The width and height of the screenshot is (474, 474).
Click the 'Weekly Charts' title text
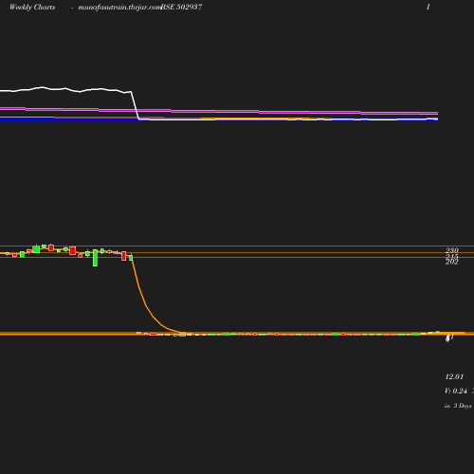tap(32, 8)
